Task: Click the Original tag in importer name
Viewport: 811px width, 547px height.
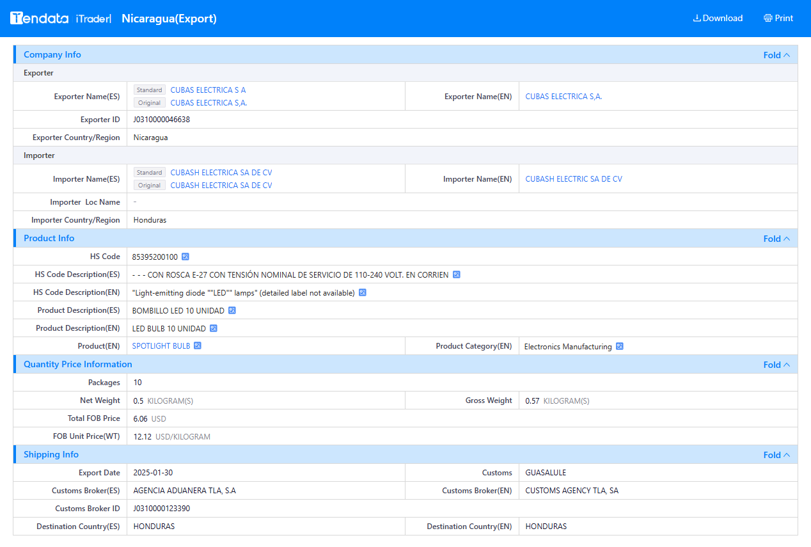Action: pos(150,186)
